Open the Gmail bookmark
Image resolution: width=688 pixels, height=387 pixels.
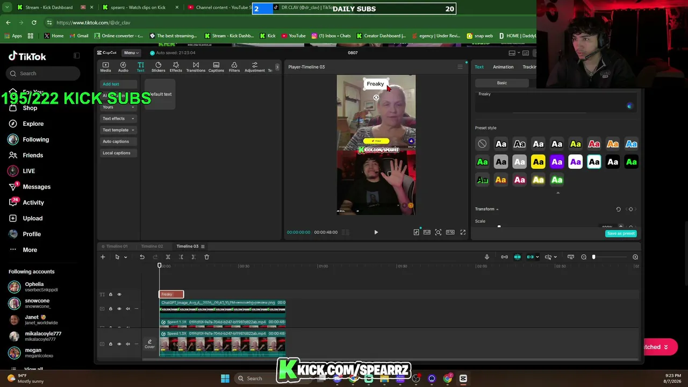(78, 36)
